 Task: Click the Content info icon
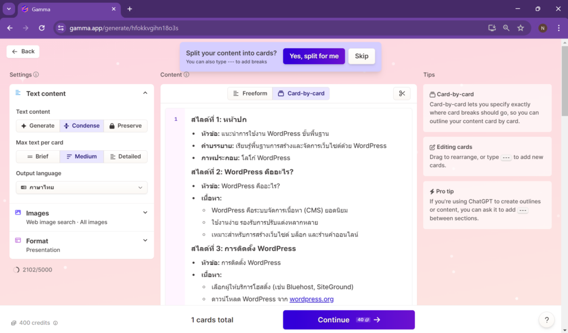tap(186, 75)
